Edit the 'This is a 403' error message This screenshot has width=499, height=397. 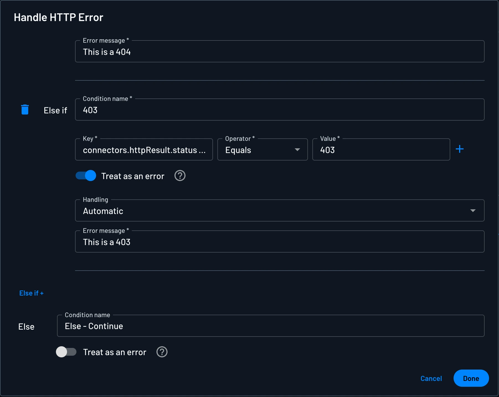point(279,242)
